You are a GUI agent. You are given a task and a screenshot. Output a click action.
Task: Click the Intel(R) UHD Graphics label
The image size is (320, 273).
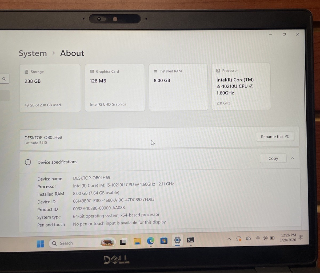click(108, 104)
